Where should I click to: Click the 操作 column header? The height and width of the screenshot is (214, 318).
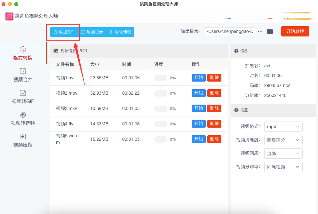[x=196, y=65]
